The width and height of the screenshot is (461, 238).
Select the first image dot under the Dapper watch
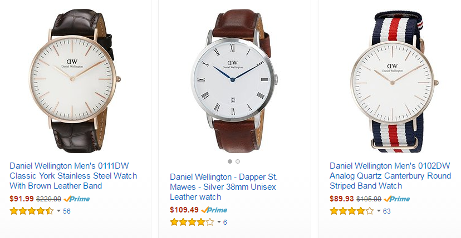[x=230, y=161]
